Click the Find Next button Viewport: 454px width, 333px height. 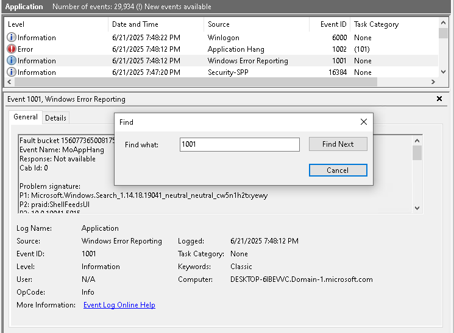338,144
